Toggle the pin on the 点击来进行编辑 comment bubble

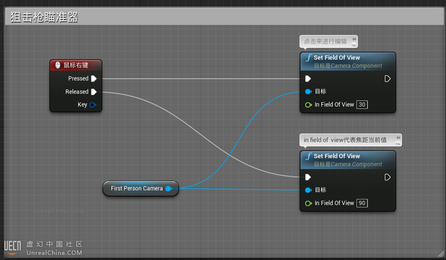pos(354,41)
